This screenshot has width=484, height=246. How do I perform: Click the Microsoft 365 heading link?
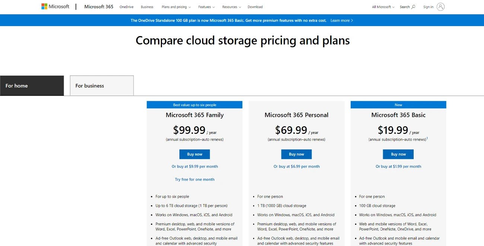(98, 6)
